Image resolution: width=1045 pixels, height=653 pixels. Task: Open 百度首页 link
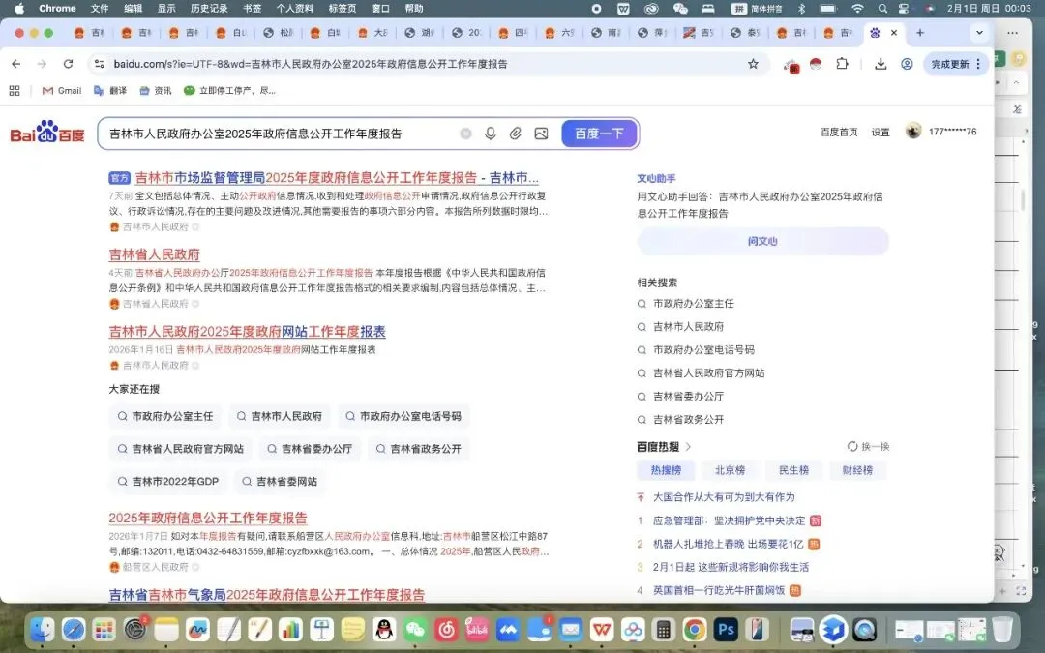(839, 132)
